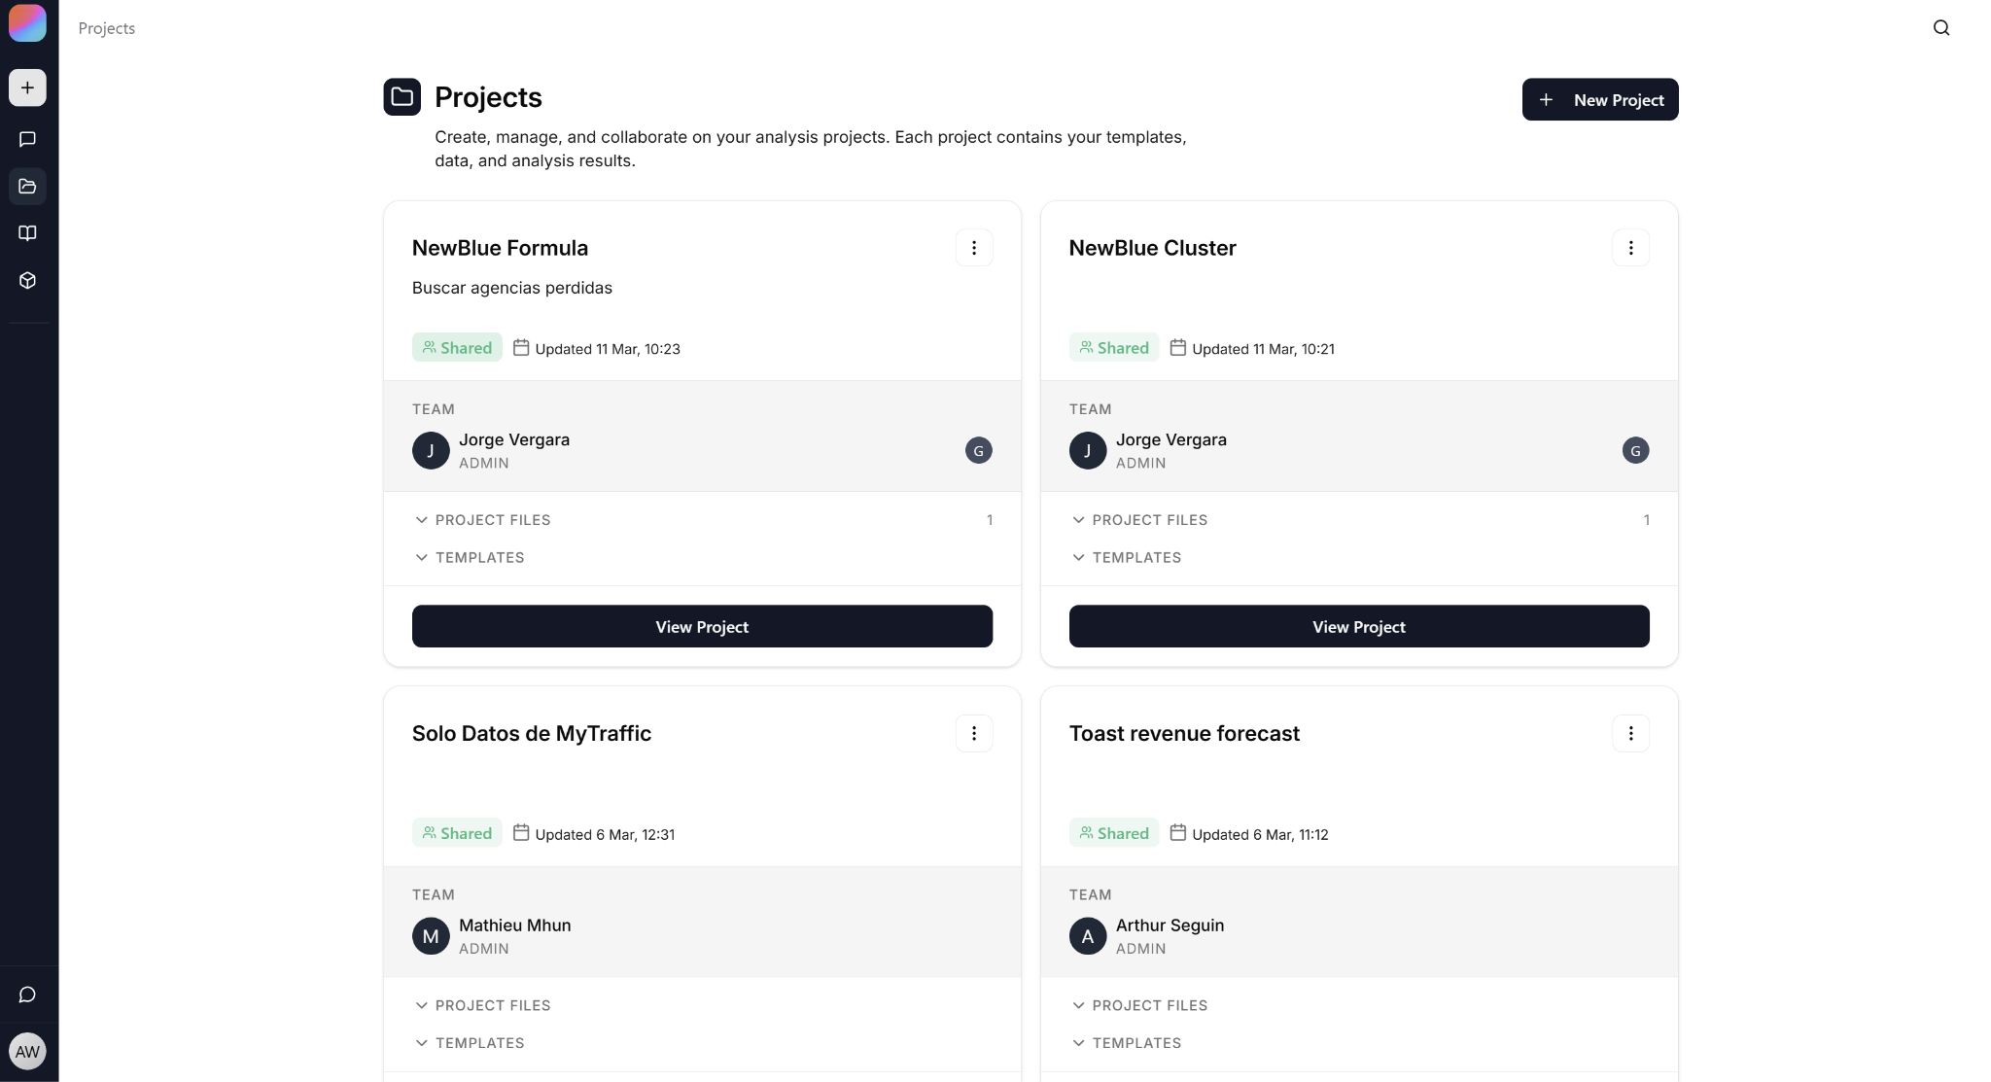Start a new chat via the plus icon

pyautogui.click(x=27, y=87)
